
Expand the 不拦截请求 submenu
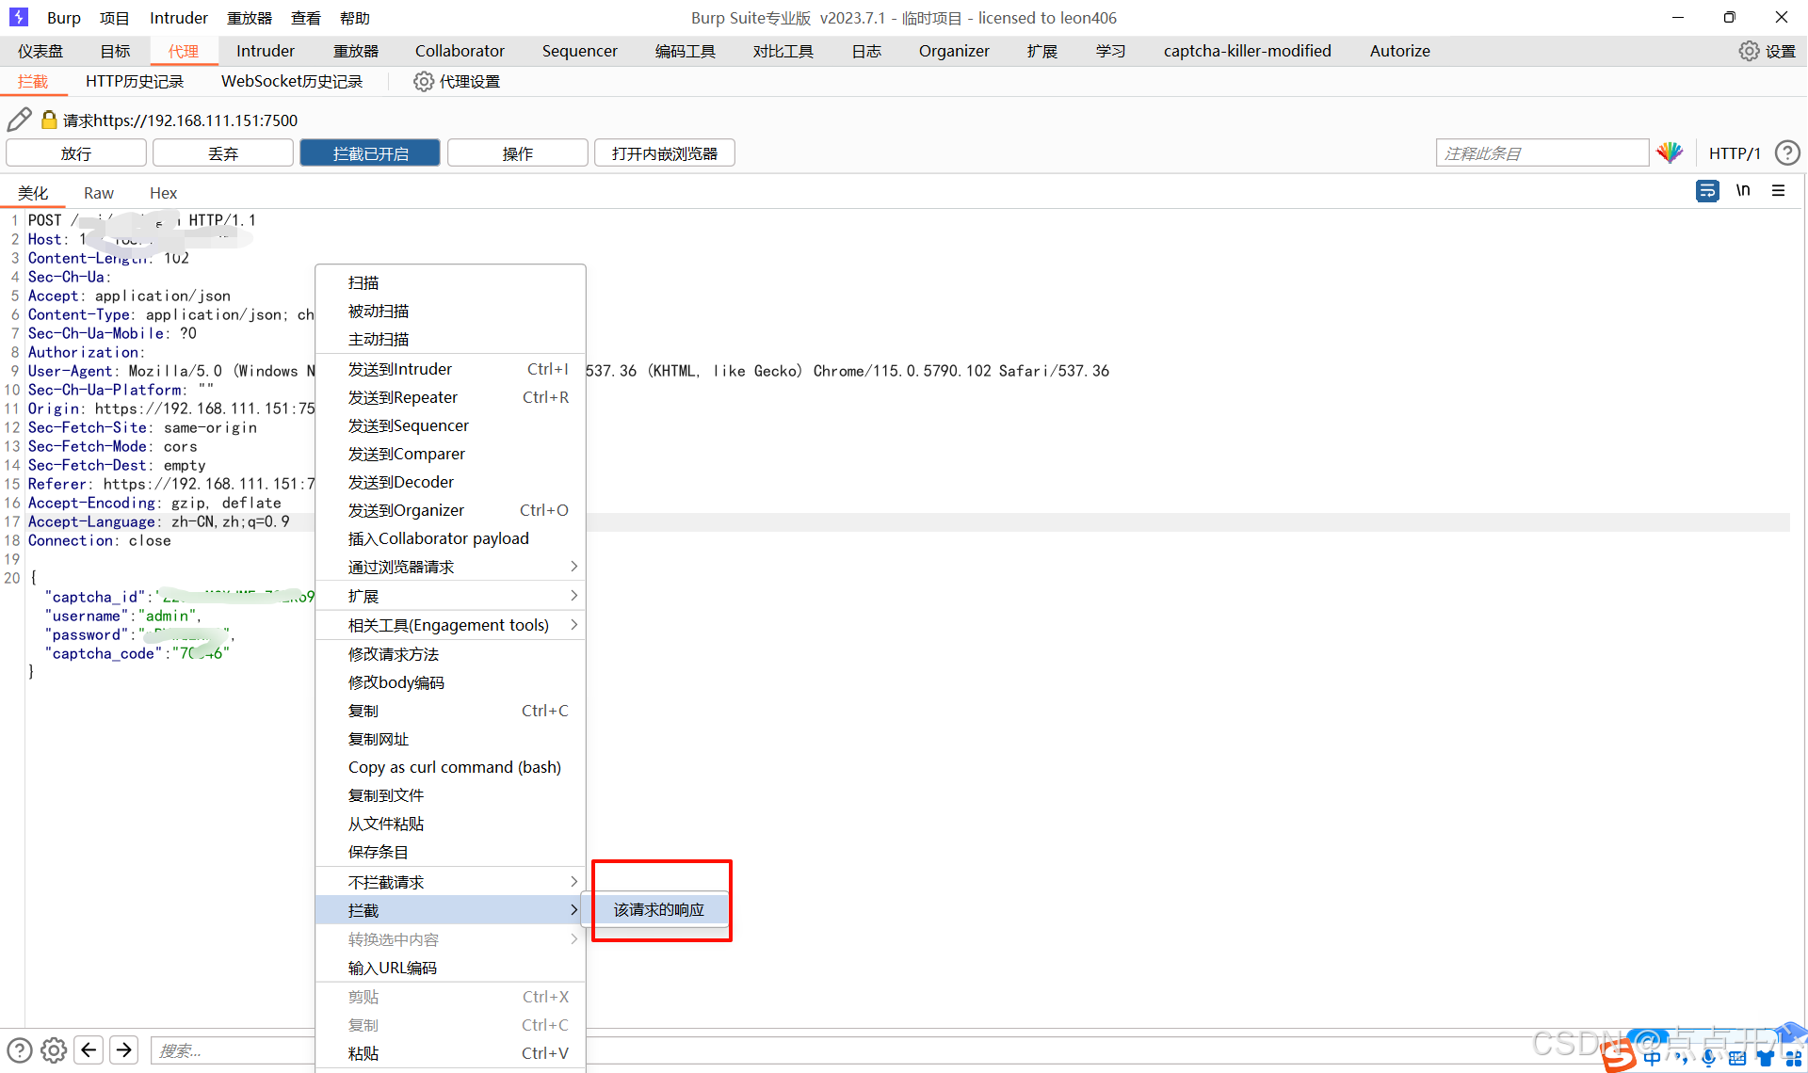click(x=450, y=882)
